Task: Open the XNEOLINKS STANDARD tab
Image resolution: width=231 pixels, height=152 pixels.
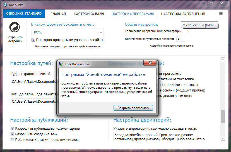Action: (x=24, y=14)
